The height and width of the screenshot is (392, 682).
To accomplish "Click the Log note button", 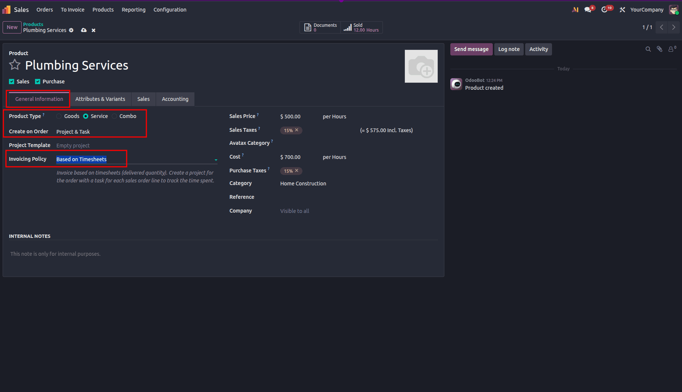I will tap(509, 49).
